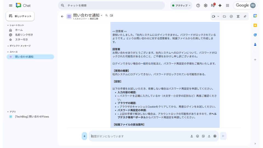Collapse the スペース section
Image resolution: width=263 pixels, height=148 pixels.
click(8, 52)
